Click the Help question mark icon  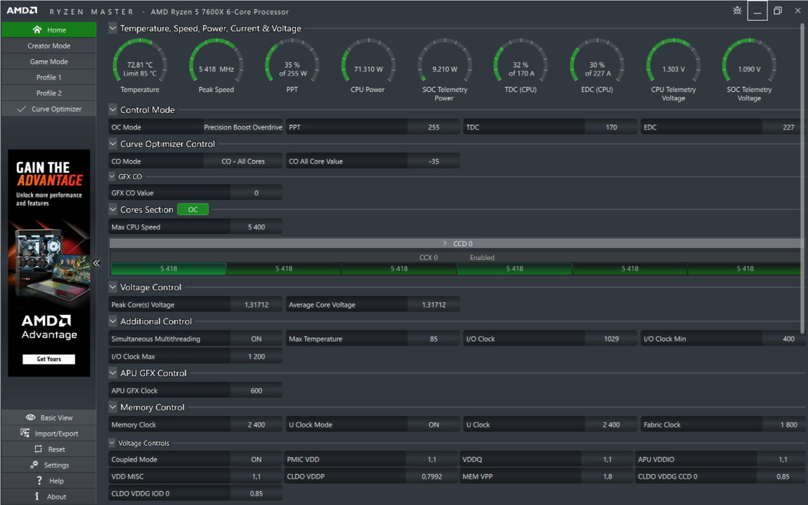[x=40, y=480]
